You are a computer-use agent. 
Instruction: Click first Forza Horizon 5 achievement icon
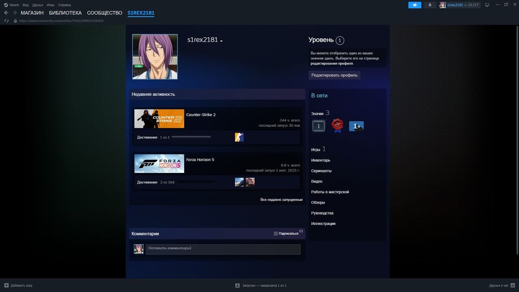pos(239,182)
